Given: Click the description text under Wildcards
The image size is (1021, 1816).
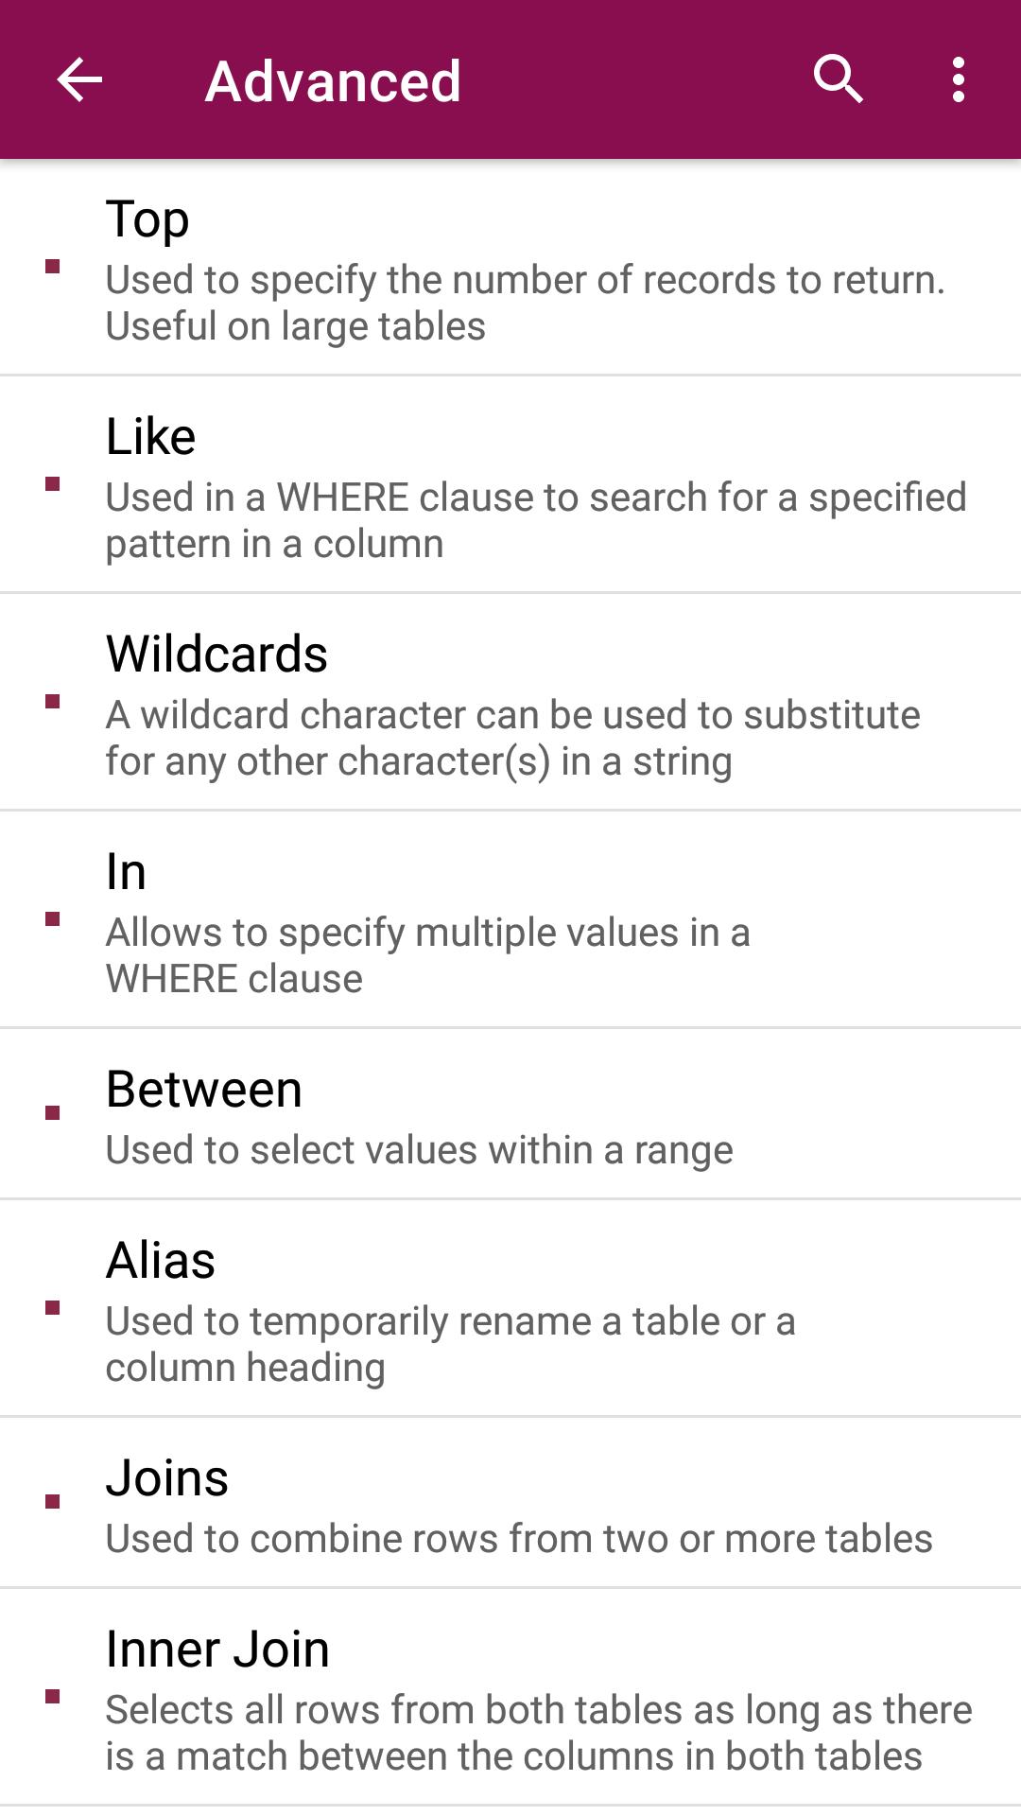Looking at the screenshot, I should pos(514,736).
